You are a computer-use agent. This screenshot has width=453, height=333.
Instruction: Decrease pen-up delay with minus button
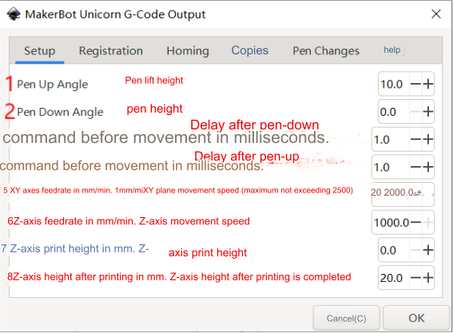point(415,167)
